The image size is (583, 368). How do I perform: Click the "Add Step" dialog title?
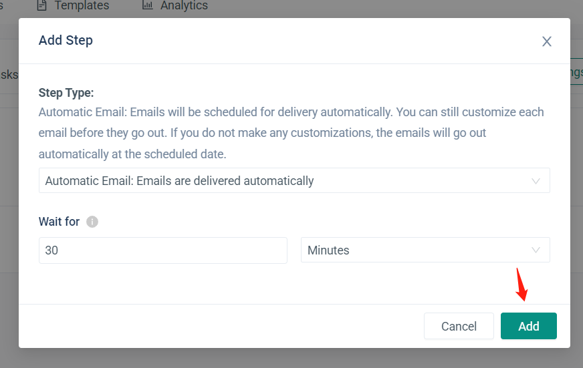click(66, 41)
